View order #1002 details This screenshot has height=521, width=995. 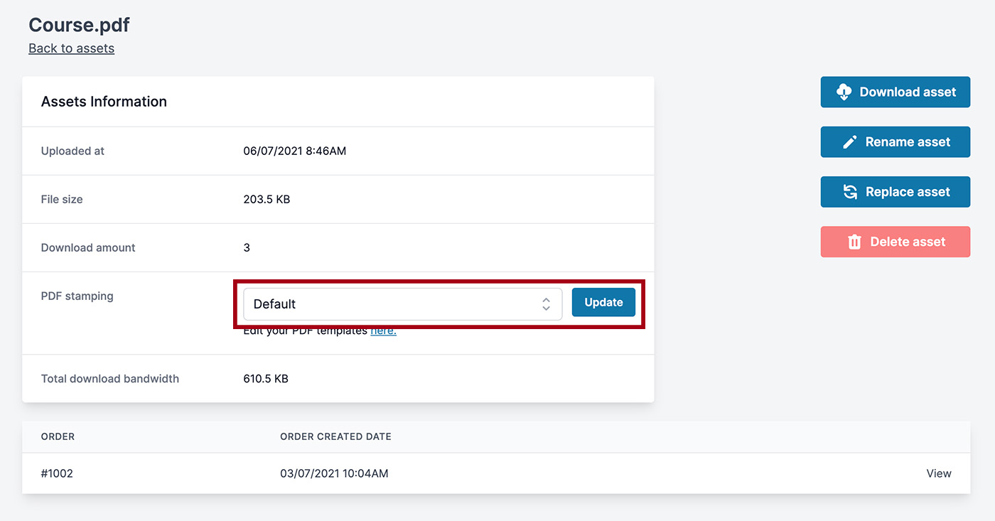coord(938,473)
